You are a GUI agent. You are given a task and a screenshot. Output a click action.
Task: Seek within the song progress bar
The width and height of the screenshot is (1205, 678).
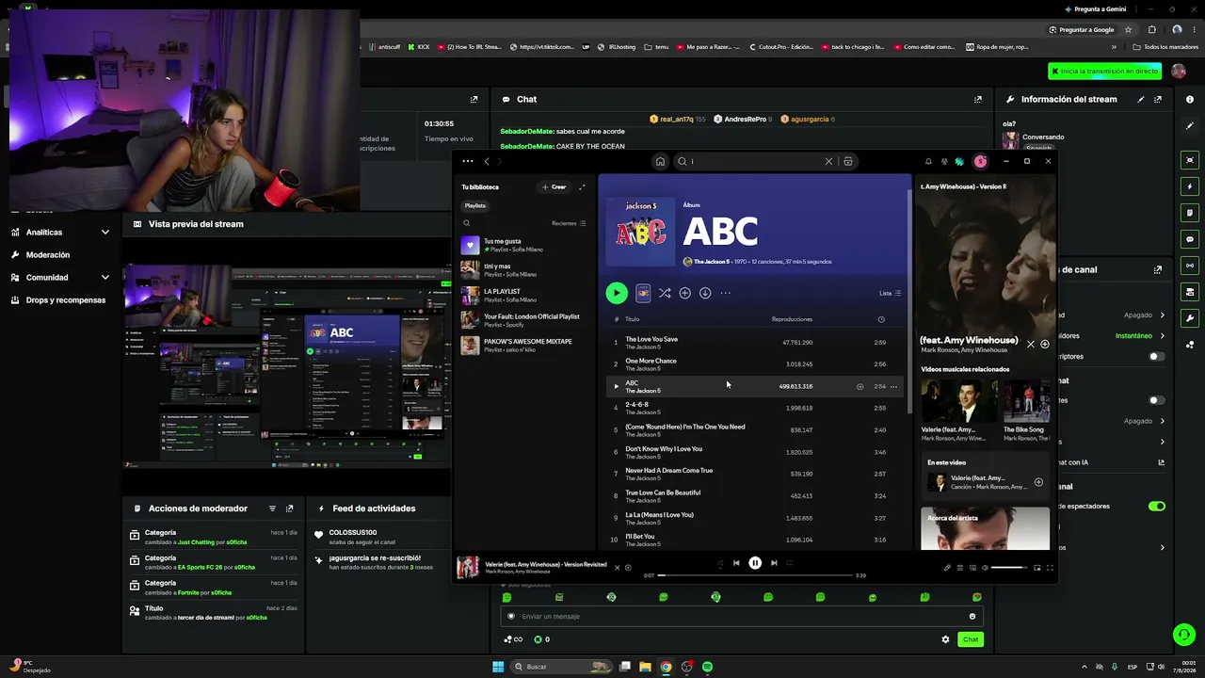[x=755, y=575]
